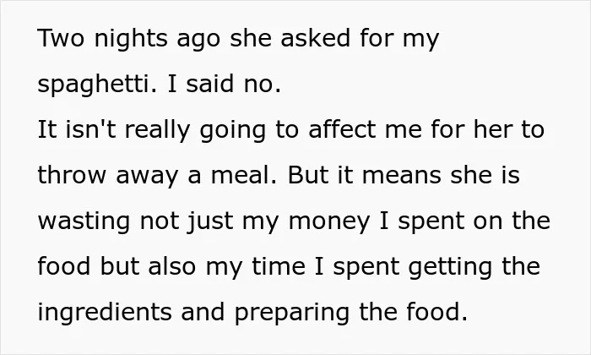Click the word "isn't" in third line
This screenshot has width=591, height=355.
90,129
